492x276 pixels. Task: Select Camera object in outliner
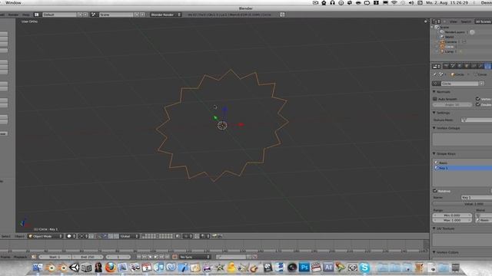tap(450, 41)
